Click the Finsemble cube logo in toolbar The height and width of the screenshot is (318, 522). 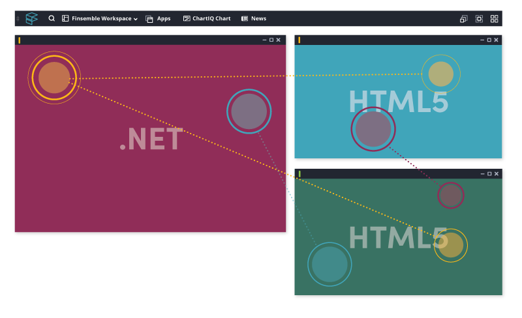pos(32,18)
